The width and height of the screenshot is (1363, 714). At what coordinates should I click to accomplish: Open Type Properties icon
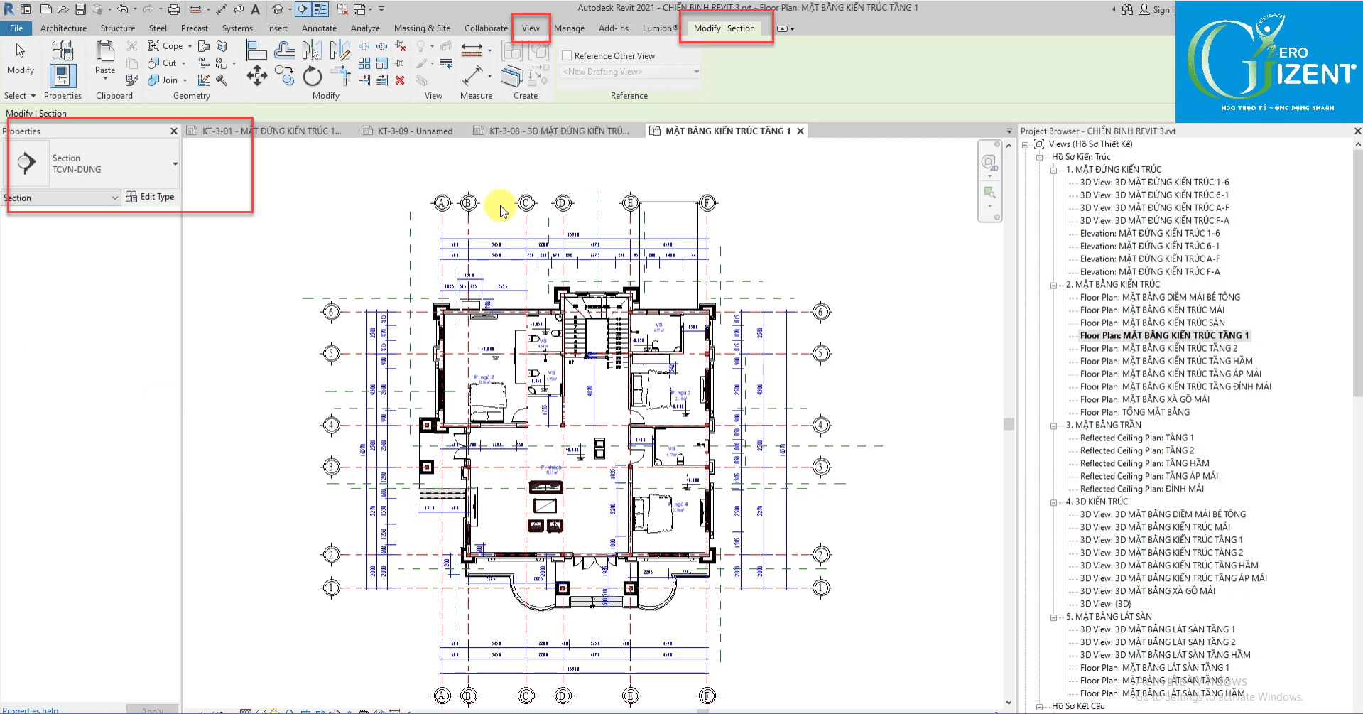(x=62, y=50)
